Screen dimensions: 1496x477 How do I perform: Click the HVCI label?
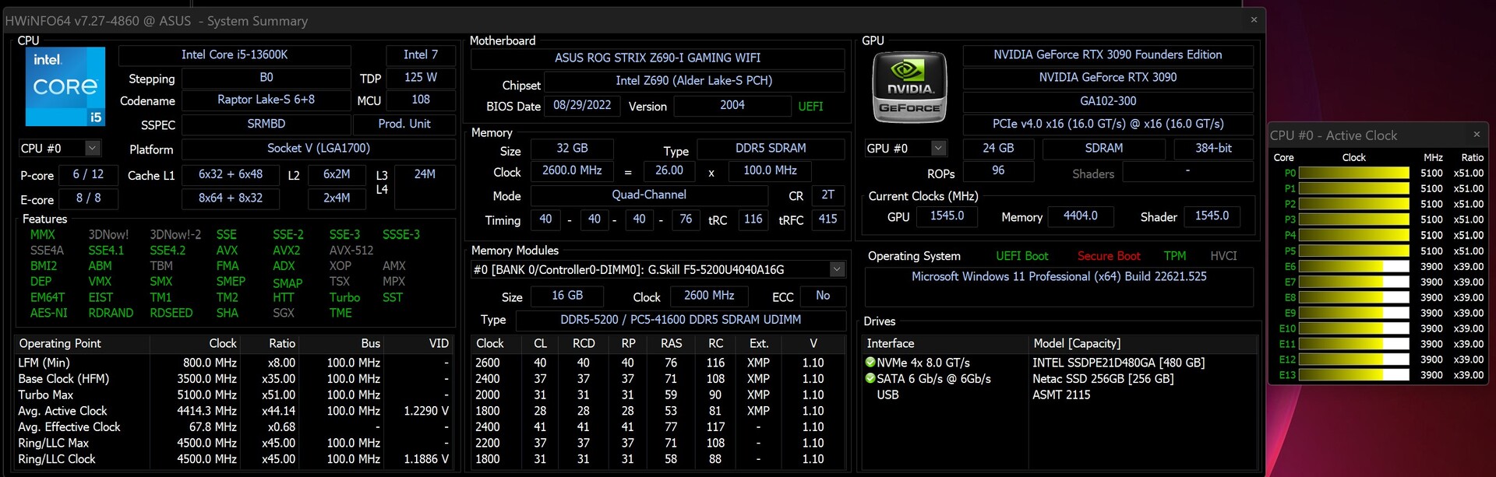tap(1223, 256)
